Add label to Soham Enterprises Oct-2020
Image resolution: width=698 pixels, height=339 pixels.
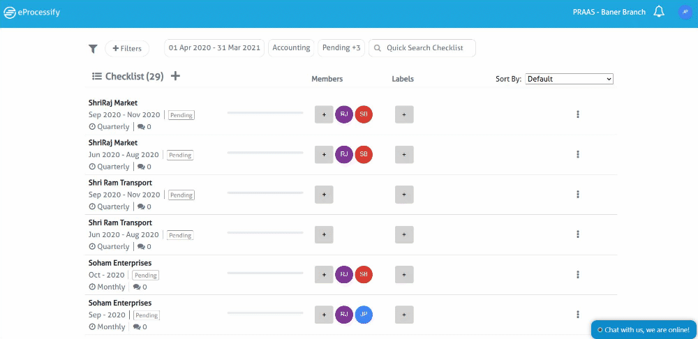coord(404,275)
